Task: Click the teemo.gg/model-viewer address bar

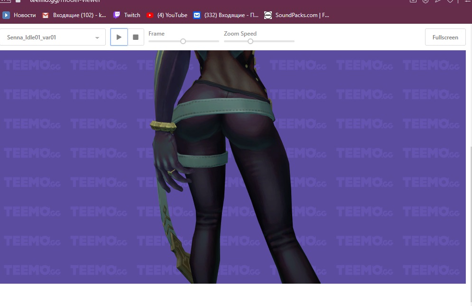Action: pos(65,1)
